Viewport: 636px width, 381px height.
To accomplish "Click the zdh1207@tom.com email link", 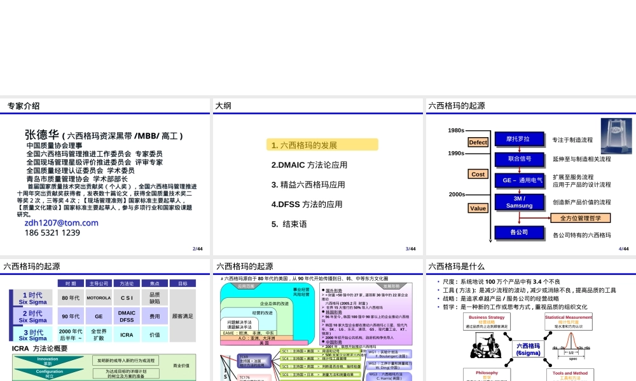I will coord(61,223).
